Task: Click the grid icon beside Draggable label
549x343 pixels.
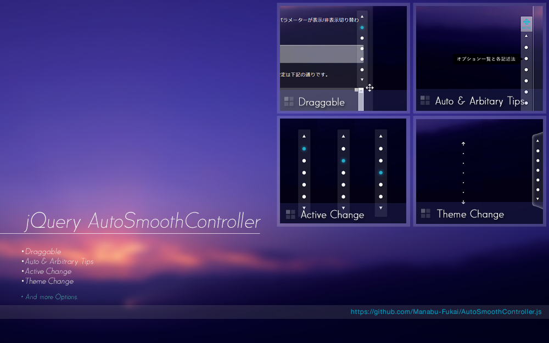Action: tap(289, 102)
